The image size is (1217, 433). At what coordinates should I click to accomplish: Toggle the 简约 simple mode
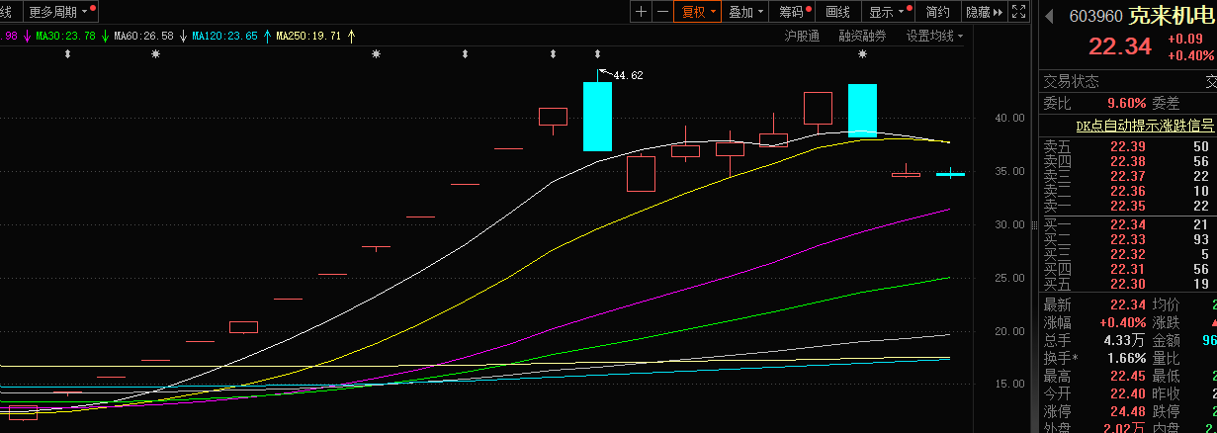click(937, 12)
